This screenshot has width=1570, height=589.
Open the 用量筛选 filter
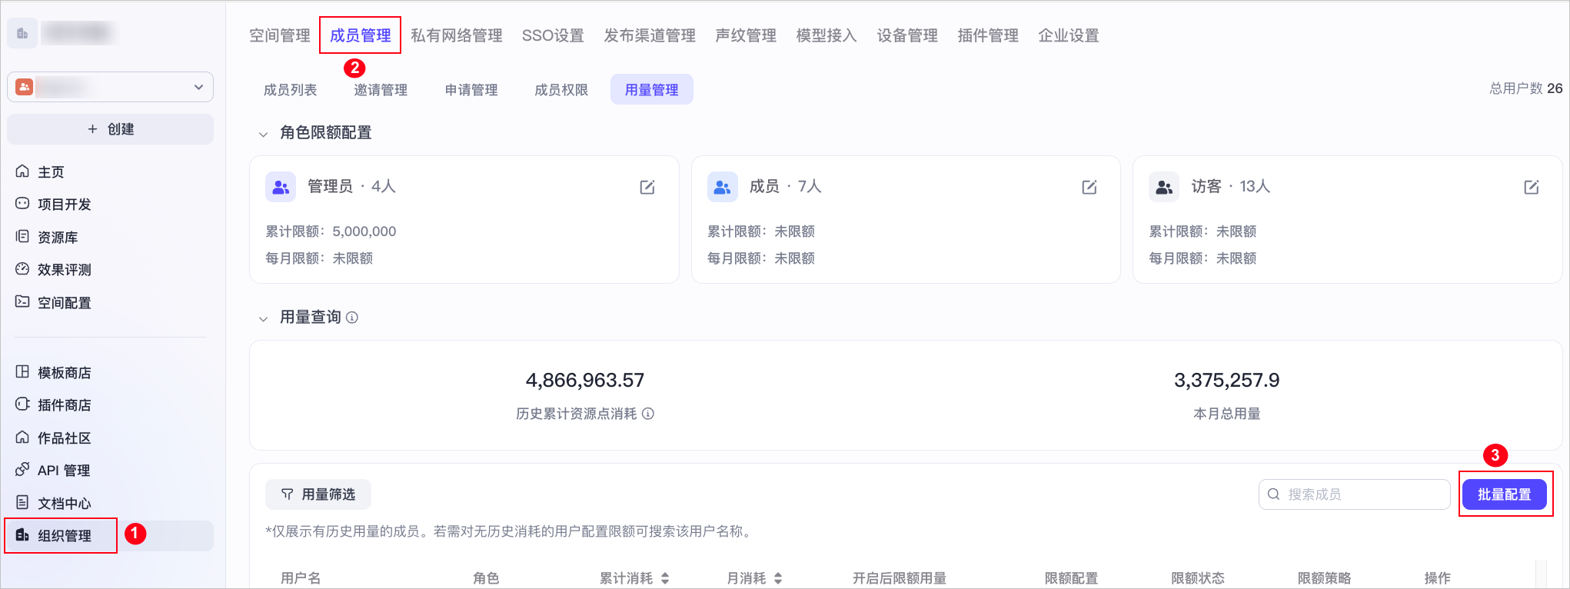click(318, 494)
